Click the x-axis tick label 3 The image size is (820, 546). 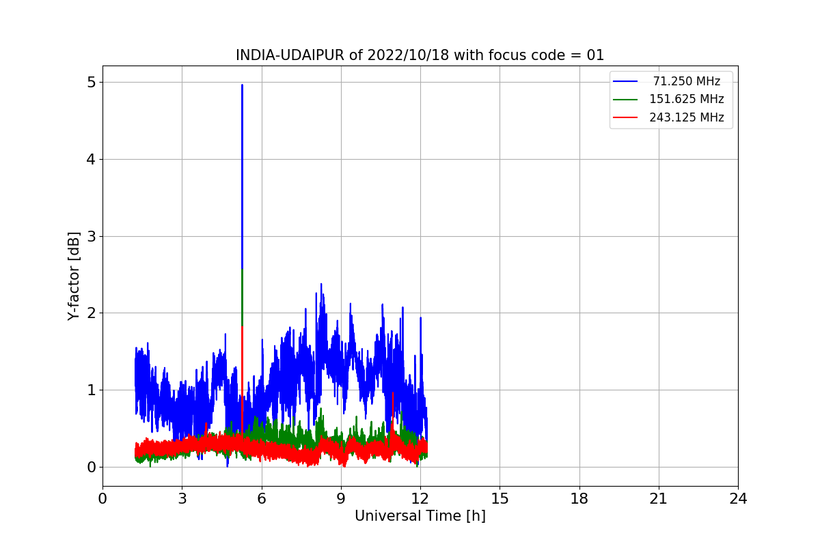182,499
